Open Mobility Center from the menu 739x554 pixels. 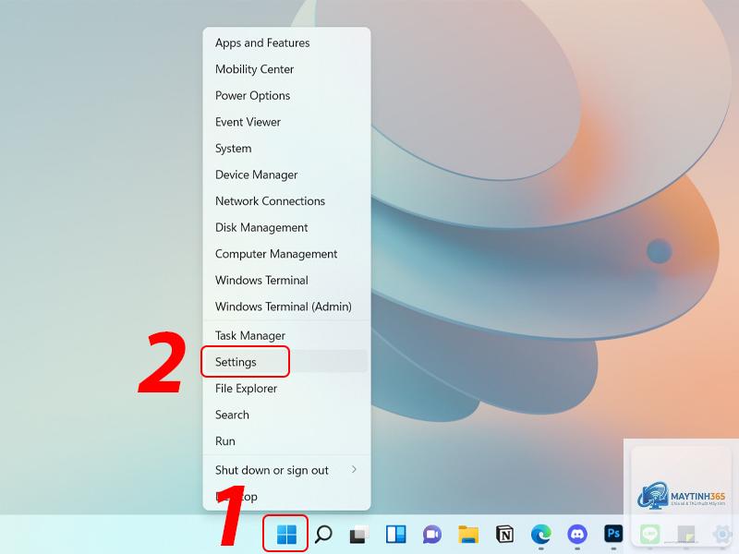click(x=286, y=69)
